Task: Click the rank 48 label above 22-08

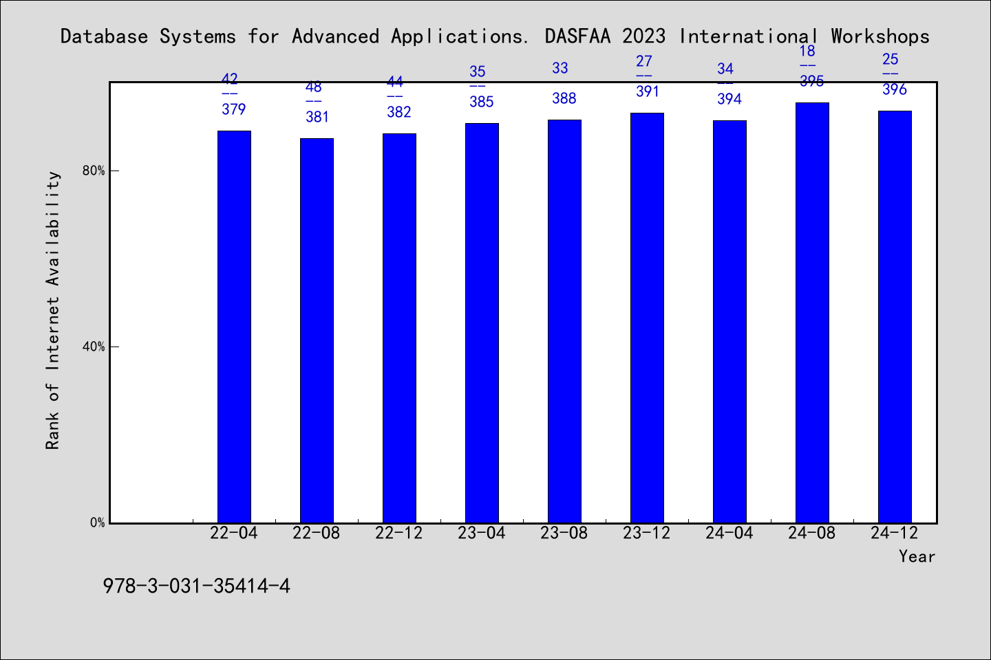Action: tap(313, 87)
